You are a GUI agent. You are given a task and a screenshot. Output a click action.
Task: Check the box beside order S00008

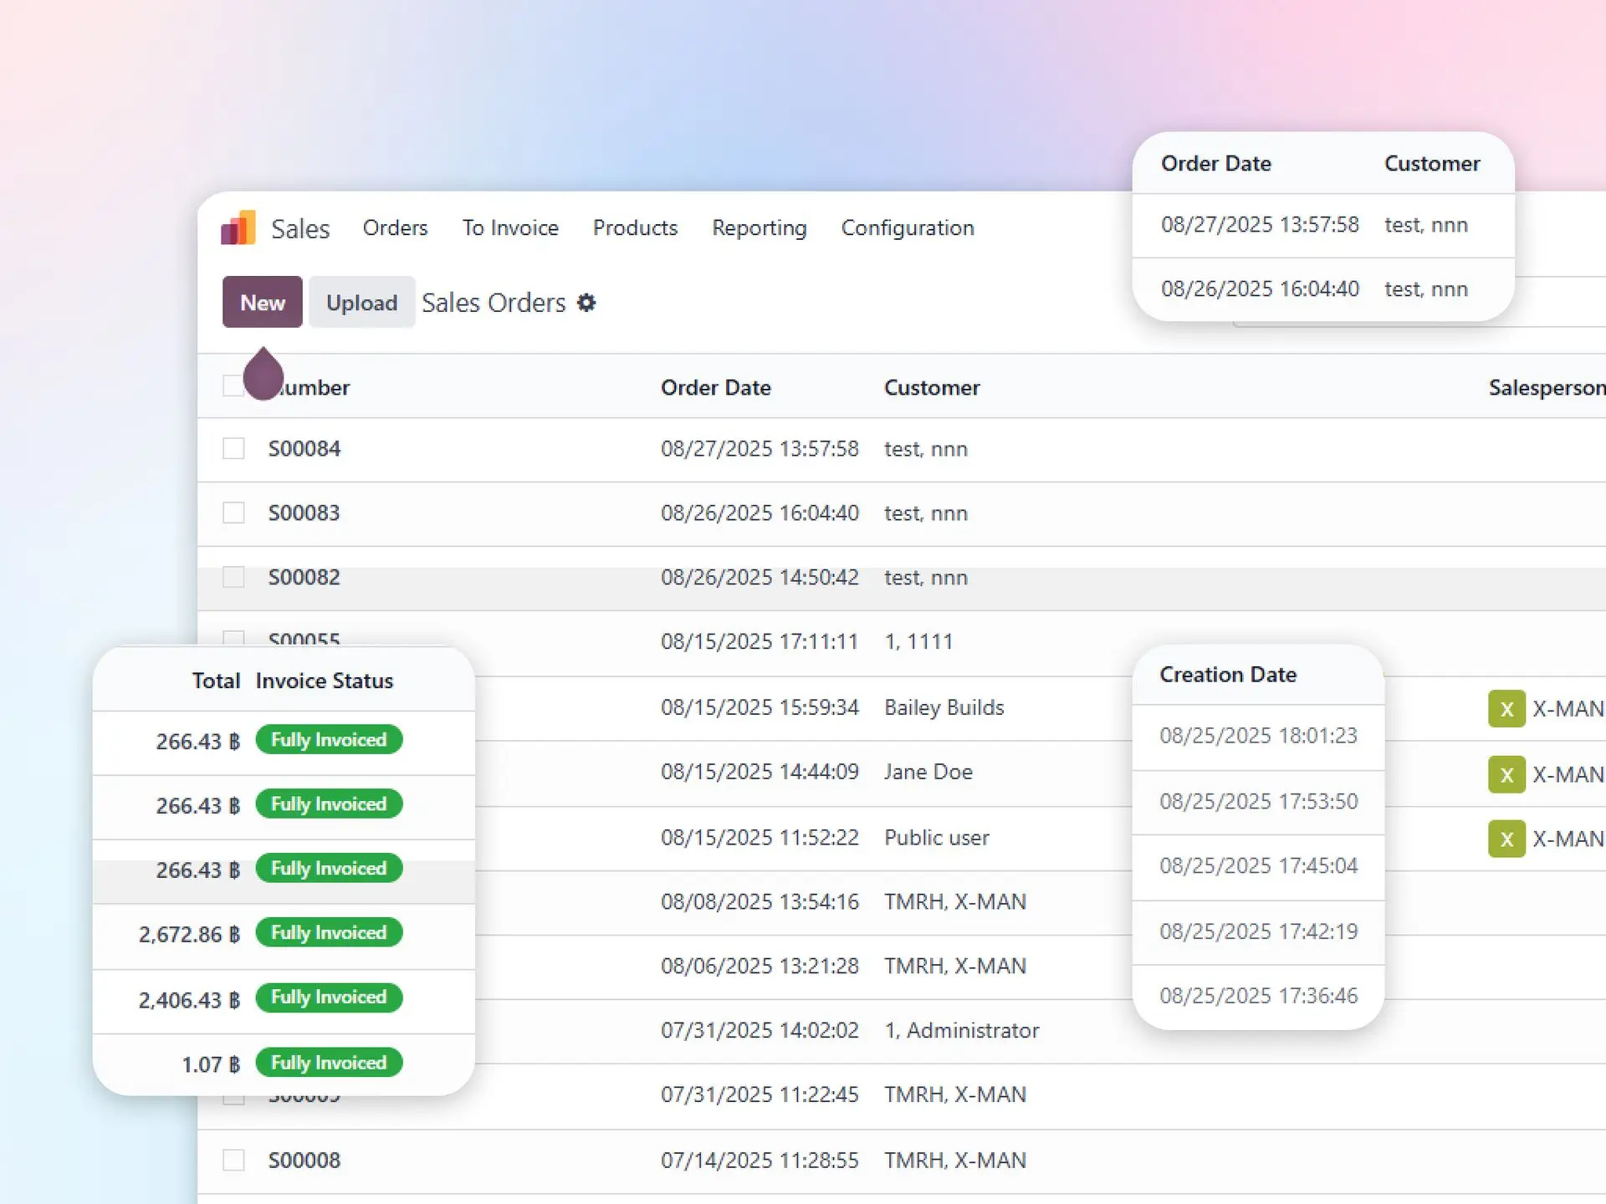tap(233, 1161)
